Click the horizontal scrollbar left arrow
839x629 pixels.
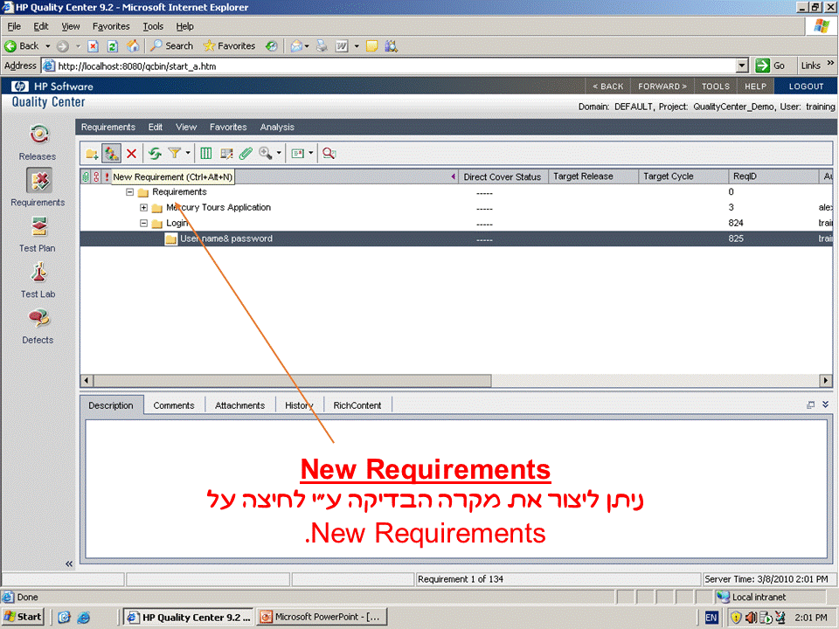click(87, 380)
